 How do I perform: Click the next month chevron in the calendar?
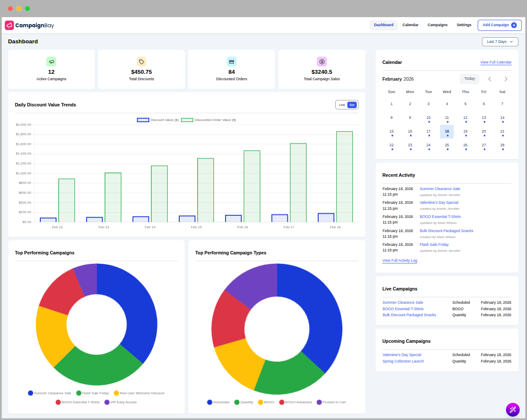506,79
